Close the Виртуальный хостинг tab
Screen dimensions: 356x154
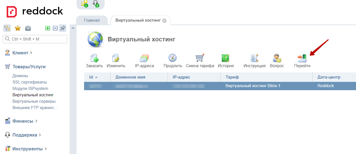click(165, 21)
